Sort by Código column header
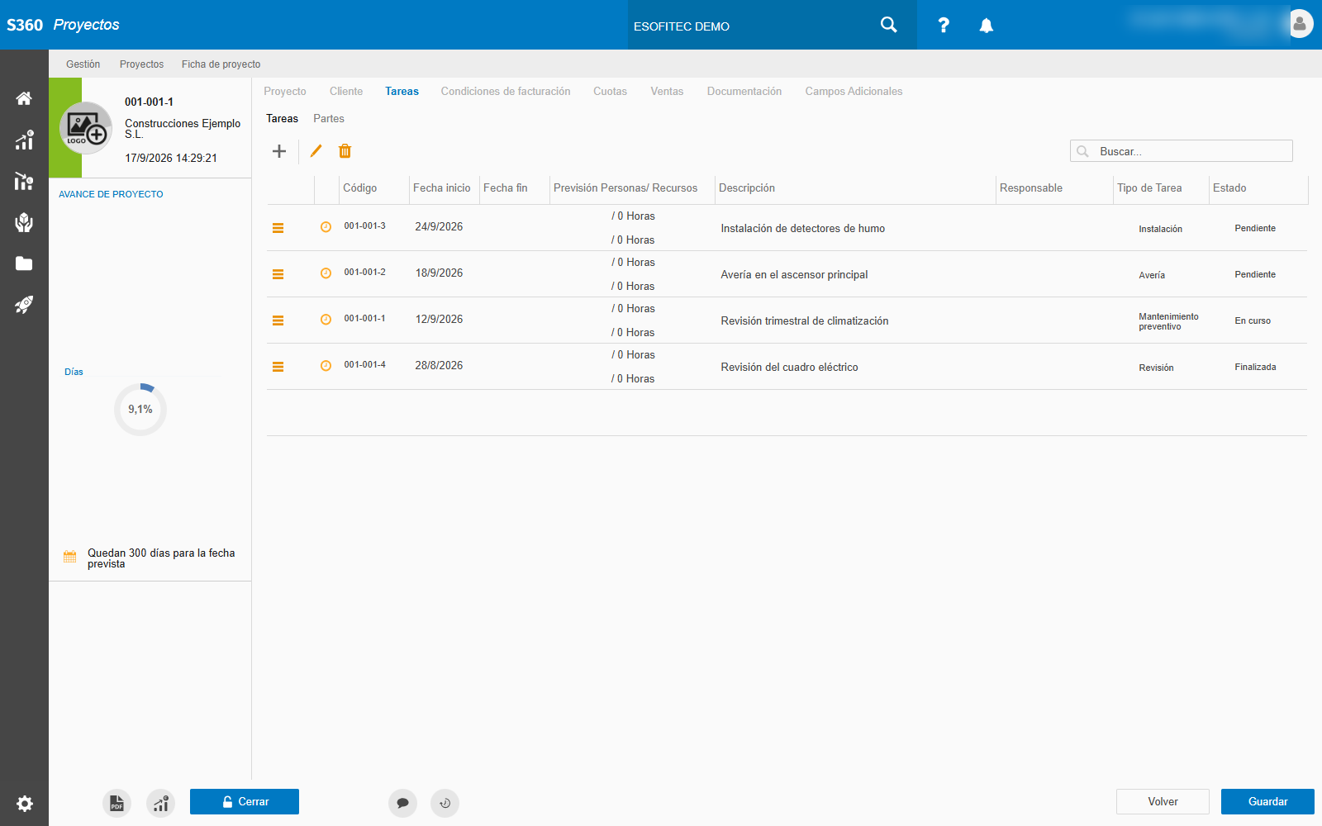This screenshot has height=826, width=1322. coord(360,188)
